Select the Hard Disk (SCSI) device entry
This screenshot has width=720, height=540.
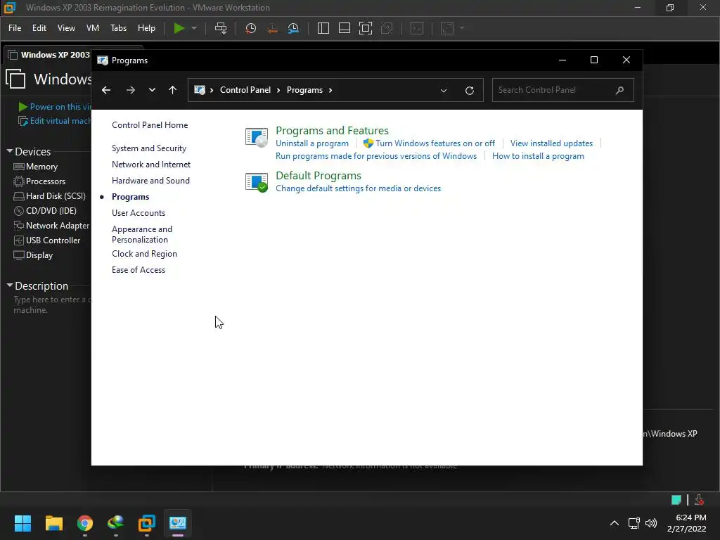[50, 196]
